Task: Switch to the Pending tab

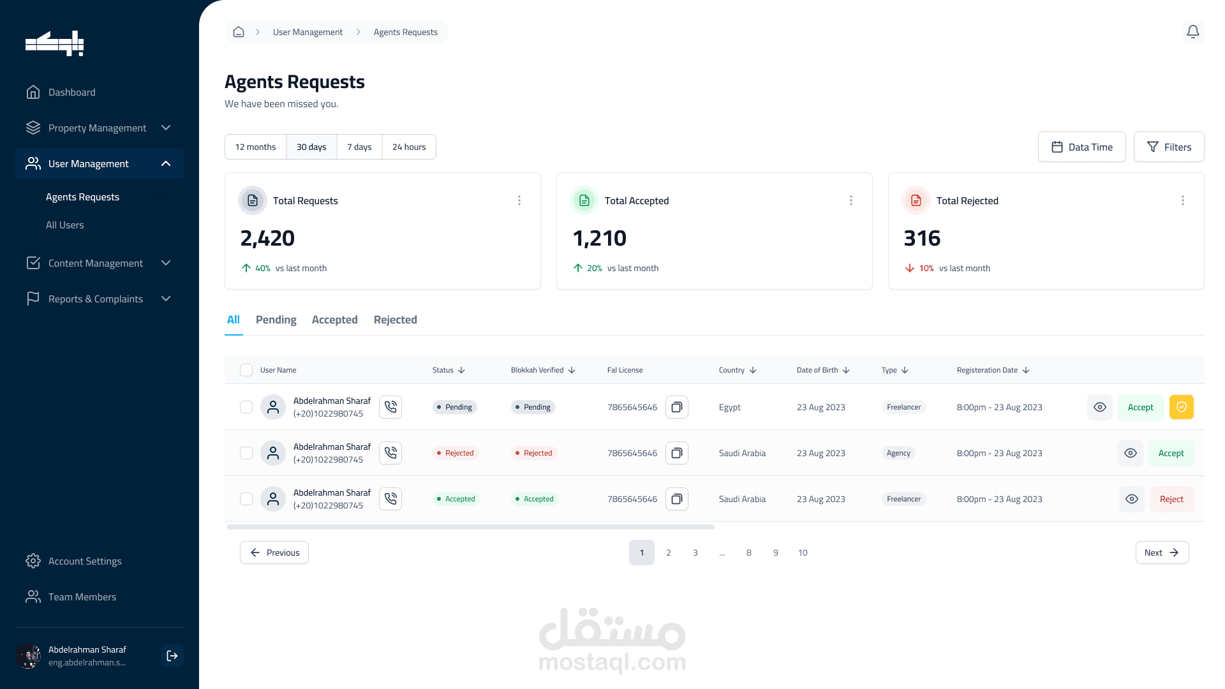Action: click(x=276, y=320)
